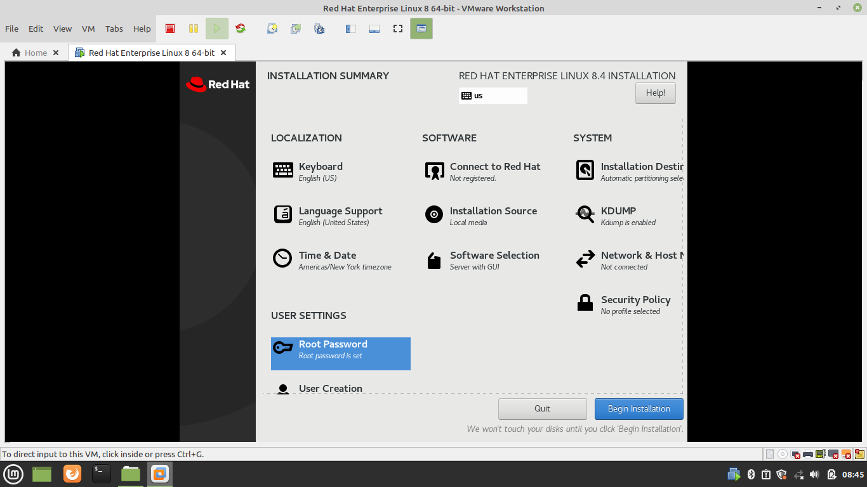Click the sound card status bar icon
Image resolution: width=867 pixels, height=487 pixels.
821,454
